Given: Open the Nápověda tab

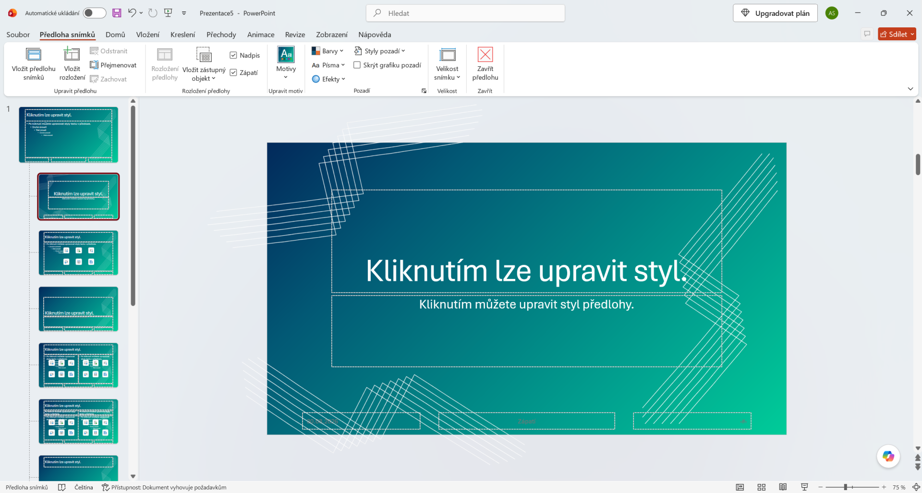Looking at the screenshot, I should click(x=375, y=35).
